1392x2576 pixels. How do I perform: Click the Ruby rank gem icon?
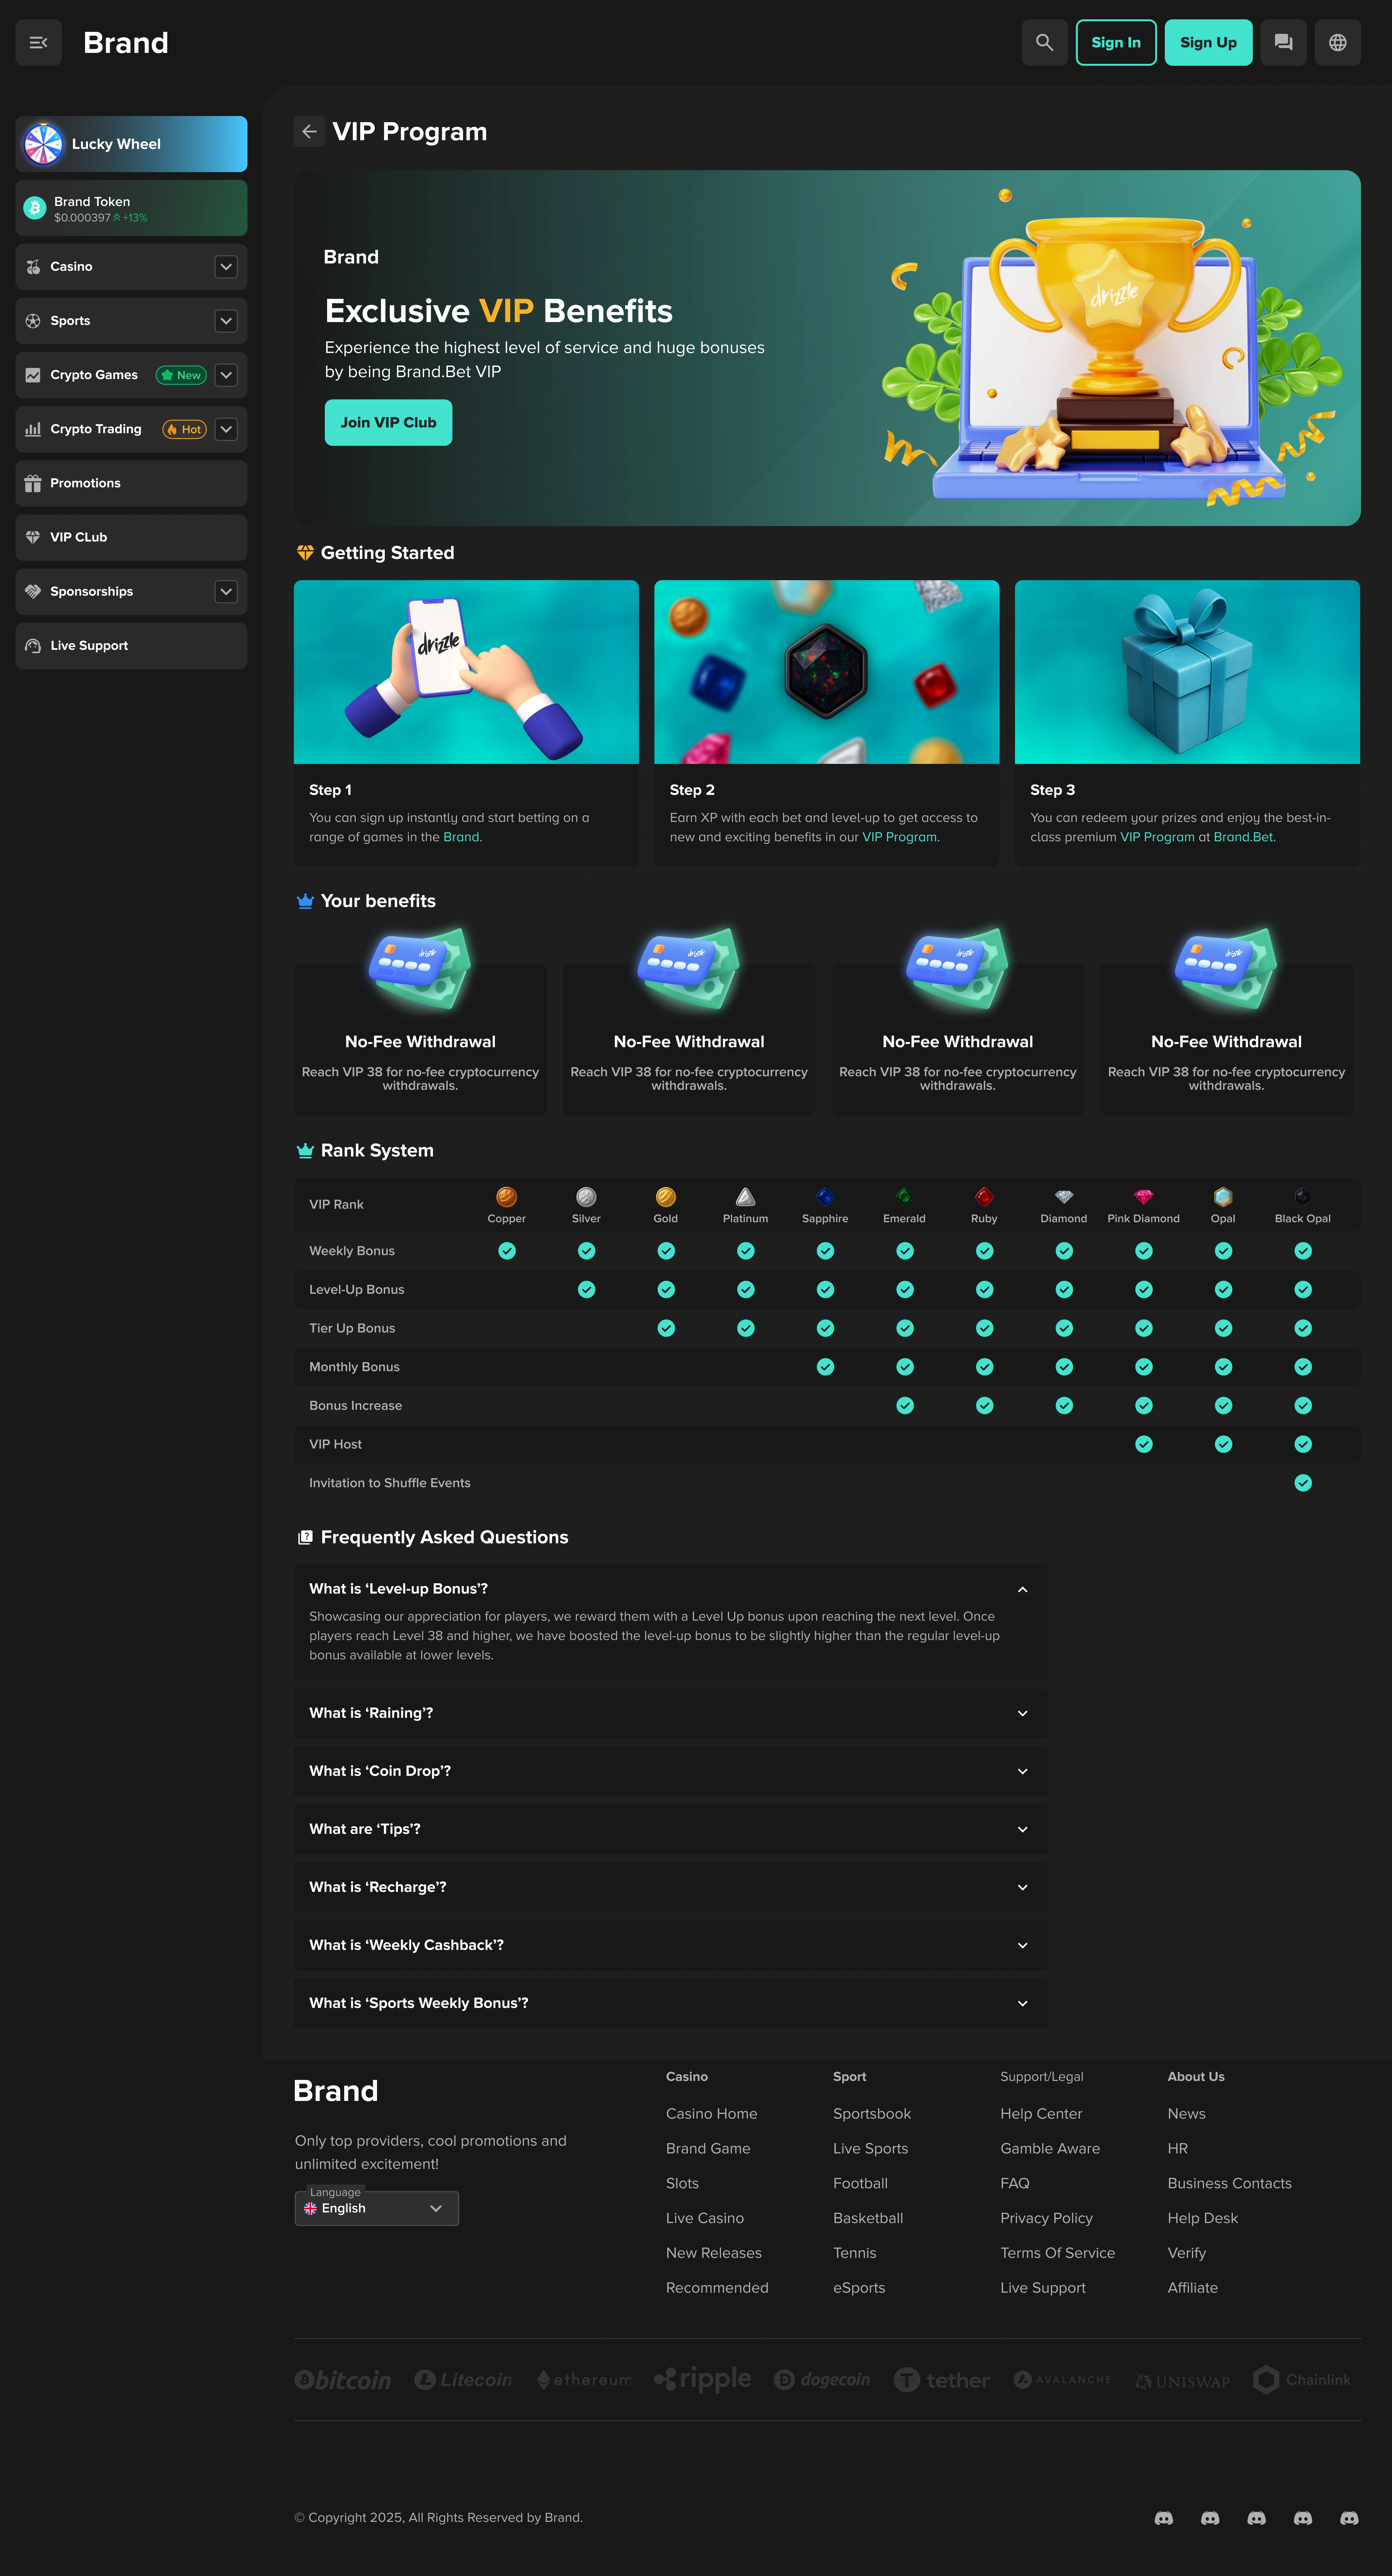pyautogui.click(x=984, y=1197)
